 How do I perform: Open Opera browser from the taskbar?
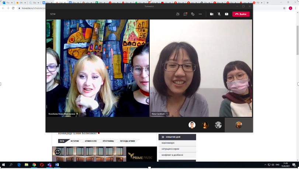click(x=42, y=165)
